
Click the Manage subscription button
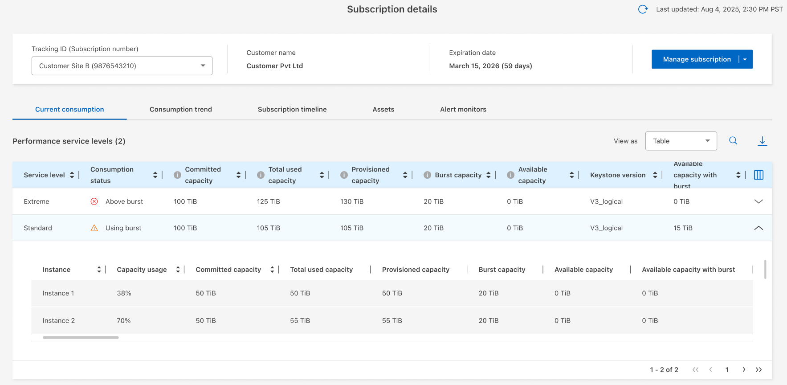coord(697,59)
